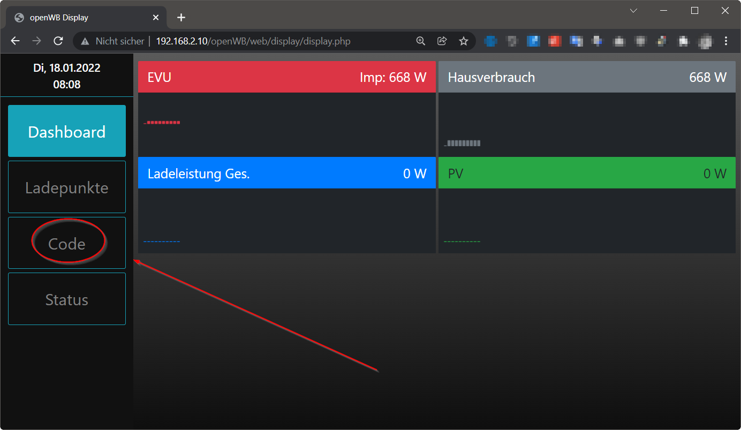This screenshot has width=741, height=430.
Task: Click the 'Imp: 668 W' value
Action: 393,77
